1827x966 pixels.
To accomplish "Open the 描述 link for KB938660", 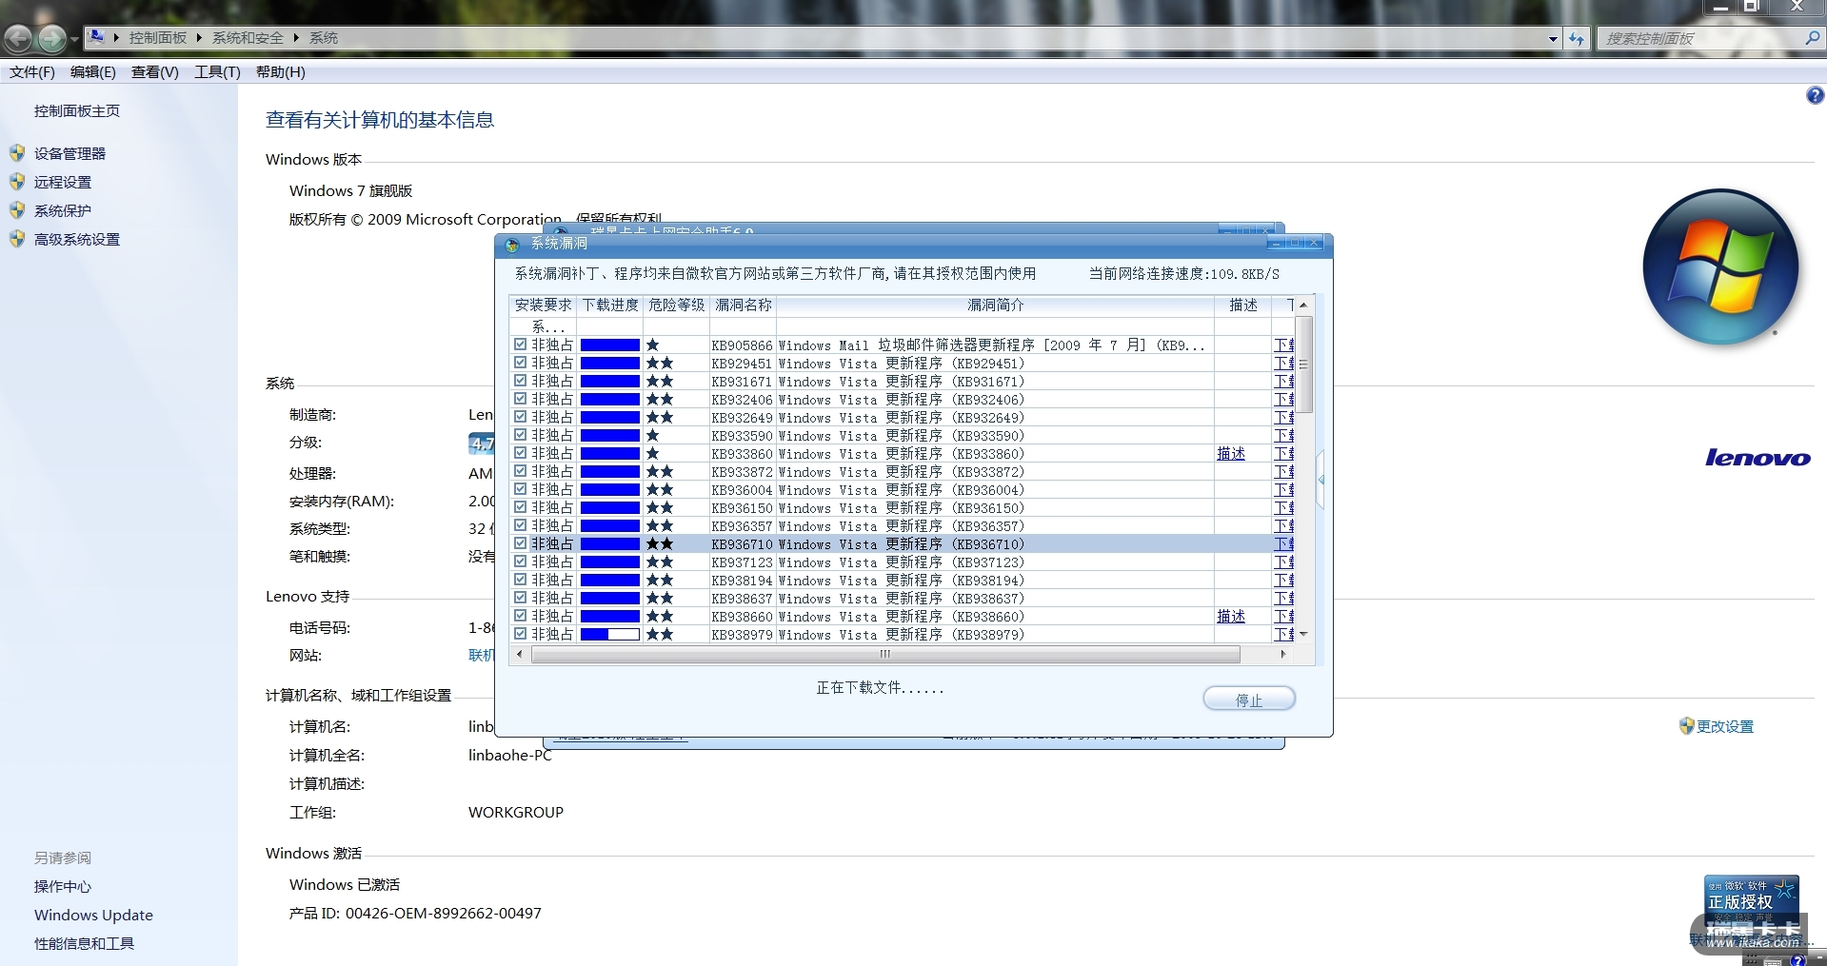I will coord(1231,617).
